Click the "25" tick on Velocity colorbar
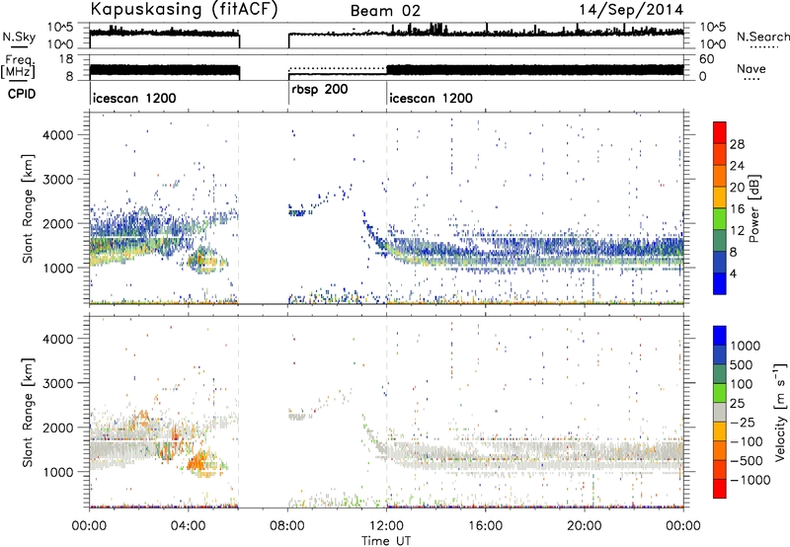Screen dimensions: 790x547 pyautogui.click(x=737, y=403)
